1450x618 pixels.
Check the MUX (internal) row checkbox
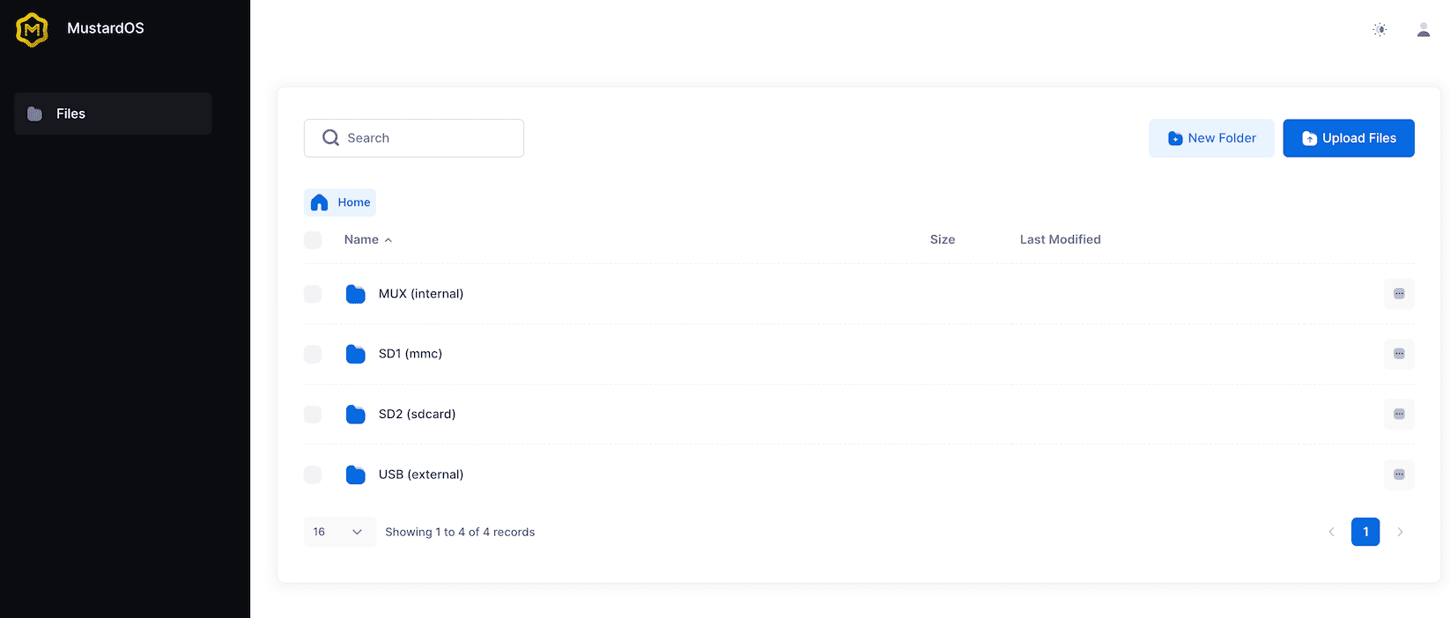313,294
